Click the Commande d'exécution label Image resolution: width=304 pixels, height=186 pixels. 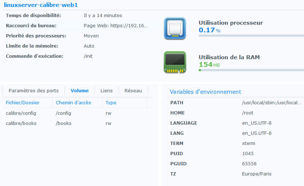click(x=35, y=56)
